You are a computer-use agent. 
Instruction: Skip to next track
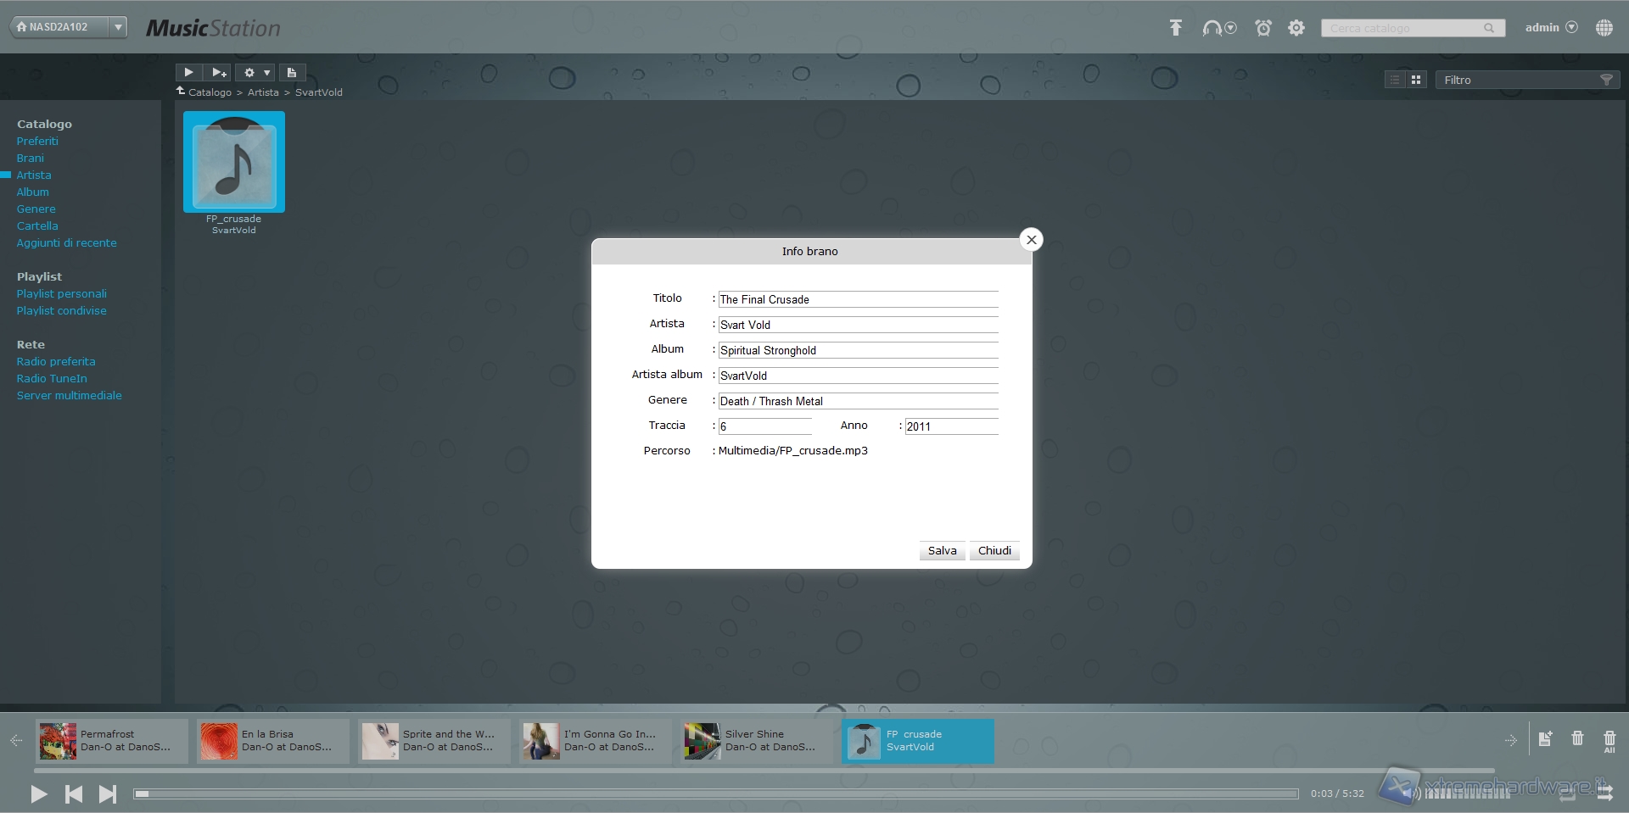(108, 794)
